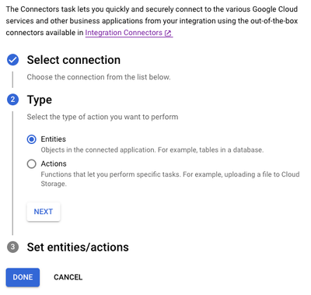This screenshot has width=311, height=295.
Task: Click the 'Objects in the connected application' description
Action: (x=152, y=150)
